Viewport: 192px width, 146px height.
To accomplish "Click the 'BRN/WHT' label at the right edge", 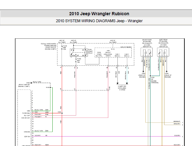I will pos(177,121).
